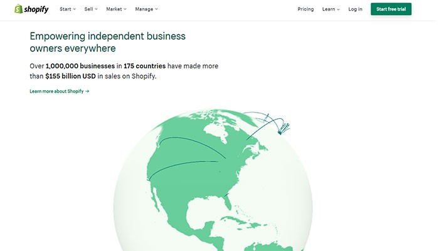Click the 175 countries text
This screenshot has width=439, height=251.
[144, 66]
